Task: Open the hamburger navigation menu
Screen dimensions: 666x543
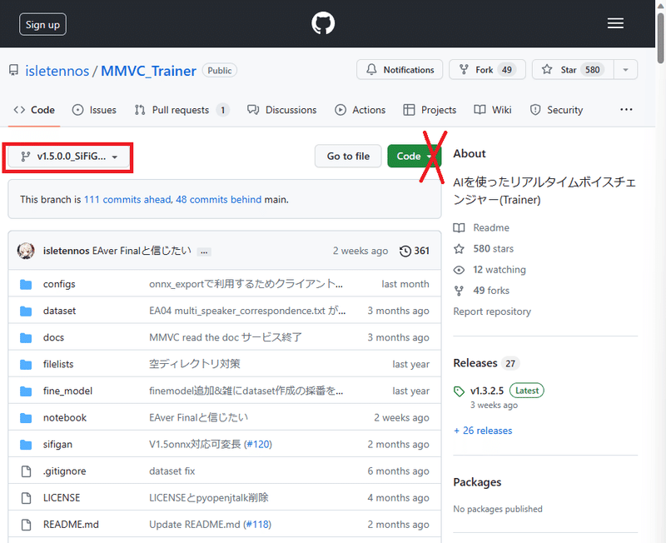Action: (x=615, y=23)
